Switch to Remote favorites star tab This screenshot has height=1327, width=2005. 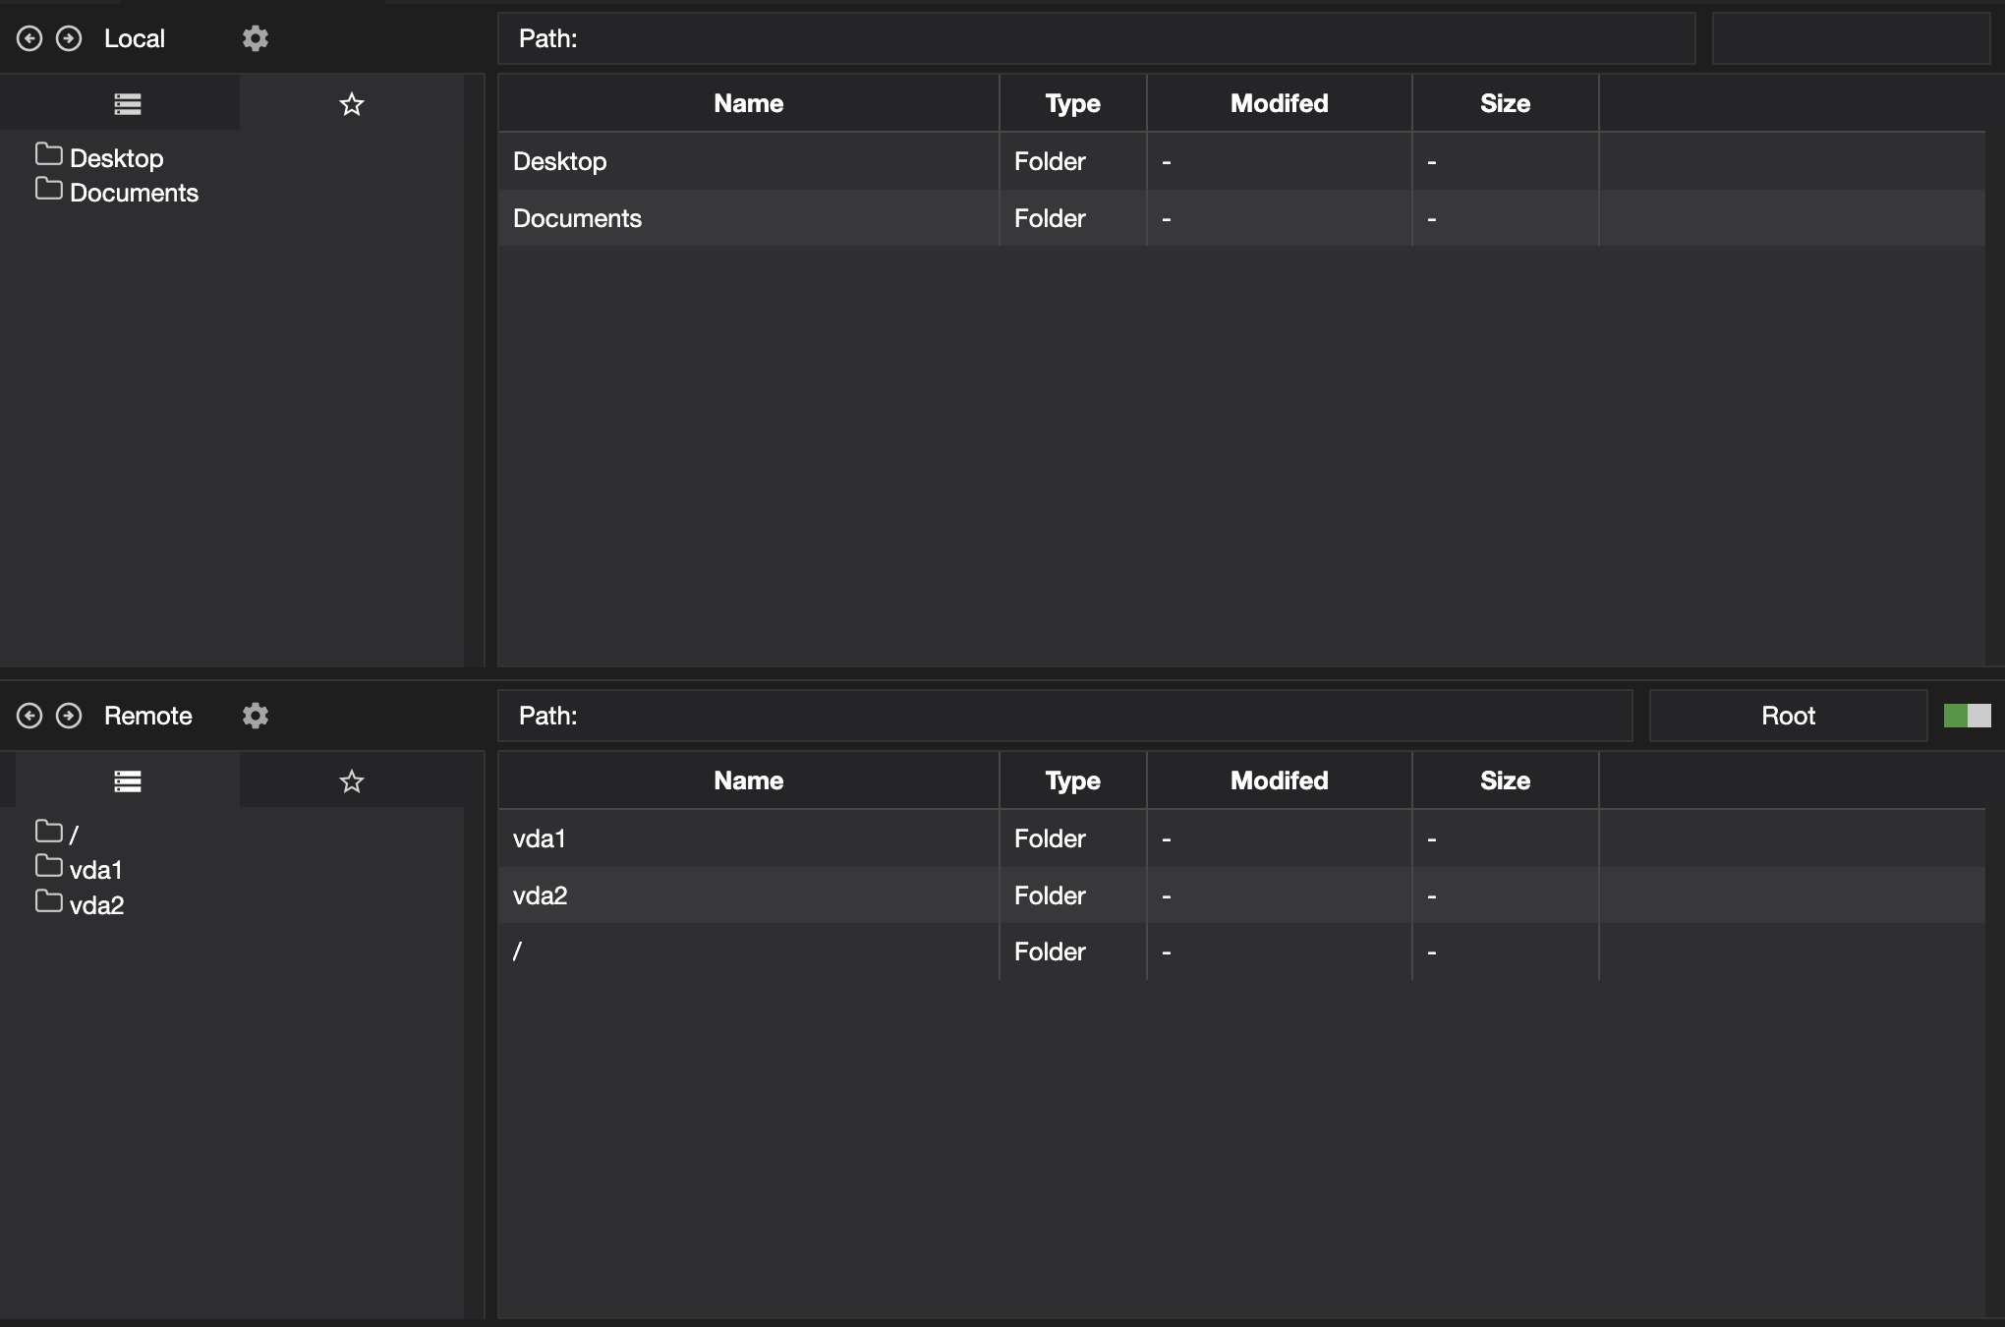352,781
